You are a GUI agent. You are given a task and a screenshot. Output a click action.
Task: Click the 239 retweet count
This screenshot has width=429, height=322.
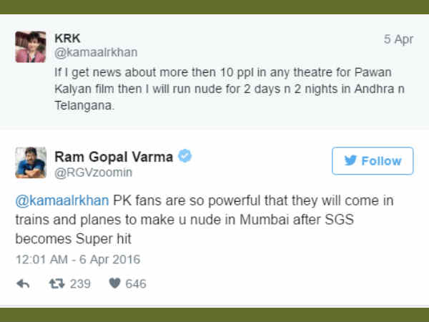(80, 283)
